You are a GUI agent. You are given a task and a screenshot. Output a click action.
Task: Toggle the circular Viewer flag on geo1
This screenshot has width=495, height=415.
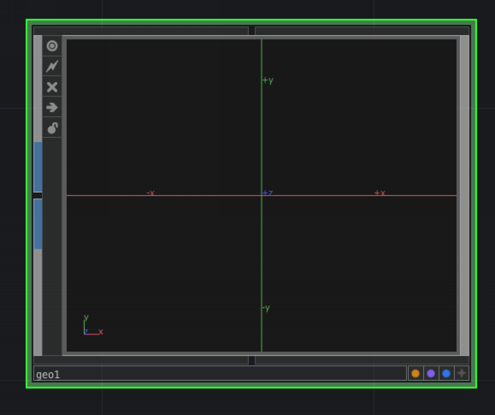[x=52, y=46]
